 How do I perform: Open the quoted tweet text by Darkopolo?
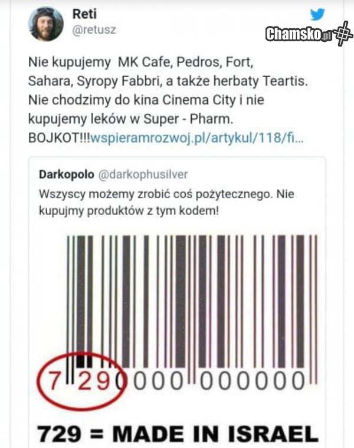click(166, 203)
